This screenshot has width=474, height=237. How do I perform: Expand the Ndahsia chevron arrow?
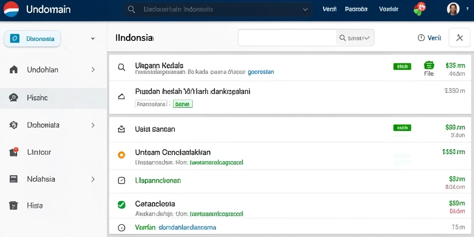(93, 179)
